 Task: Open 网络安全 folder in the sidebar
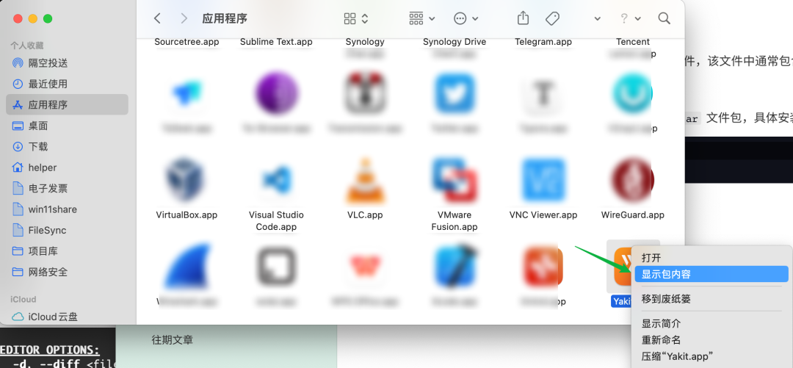pos(68,272)
